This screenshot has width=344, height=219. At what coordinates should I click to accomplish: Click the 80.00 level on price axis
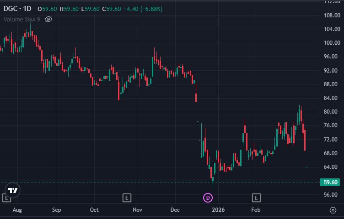330,112
